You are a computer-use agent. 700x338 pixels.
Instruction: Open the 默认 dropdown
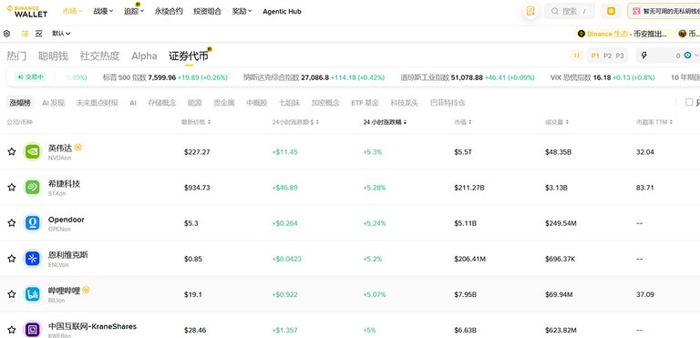click(61, 33)
